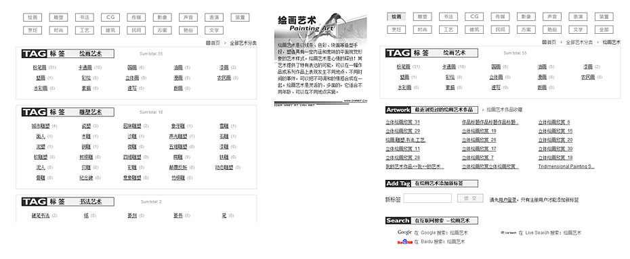Image resolution: width=630 pixels, height=259 pixels.
Task: Search 绘画艺术 on Live Search text link
Action: 550,233
